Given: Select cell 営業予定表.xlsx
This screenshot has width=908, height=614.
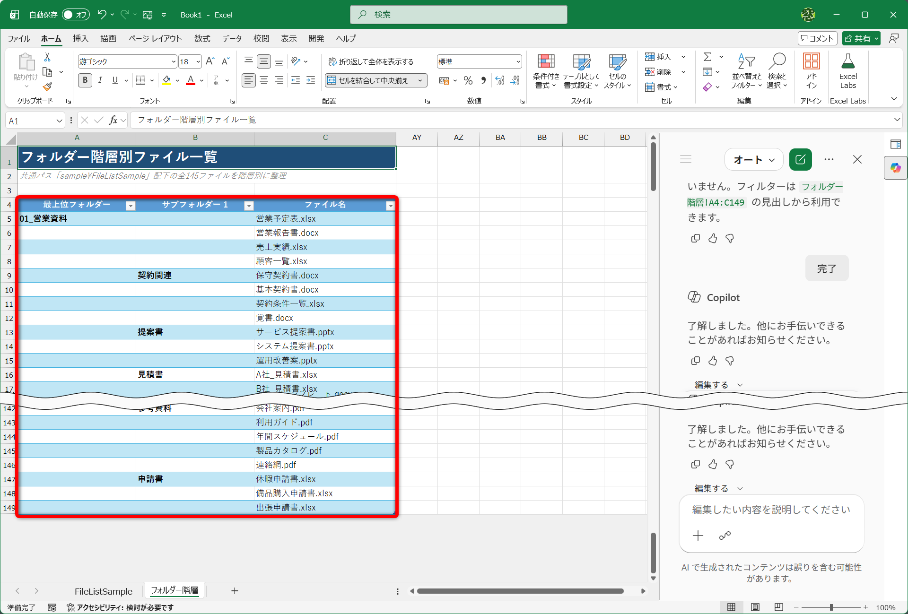Looking at the screenshot, I should tap(325, 219).
